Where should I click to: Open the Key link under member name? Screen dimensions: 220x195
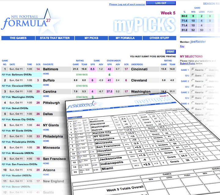182,46
